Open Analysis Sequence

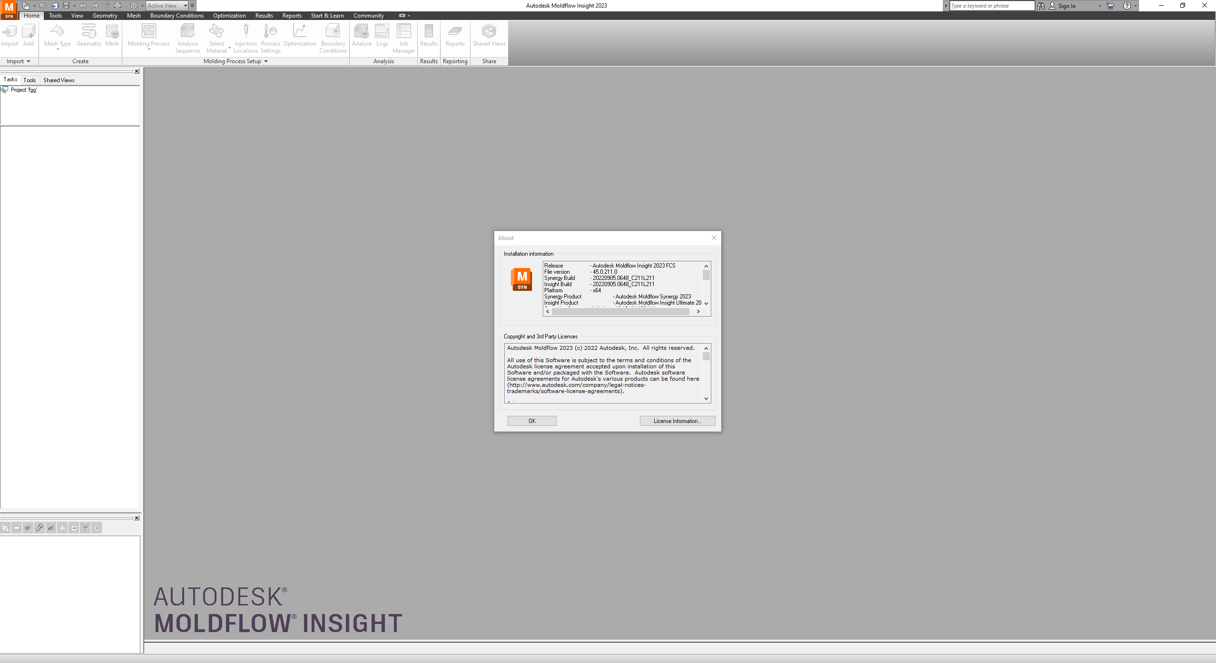click(187, 38)
